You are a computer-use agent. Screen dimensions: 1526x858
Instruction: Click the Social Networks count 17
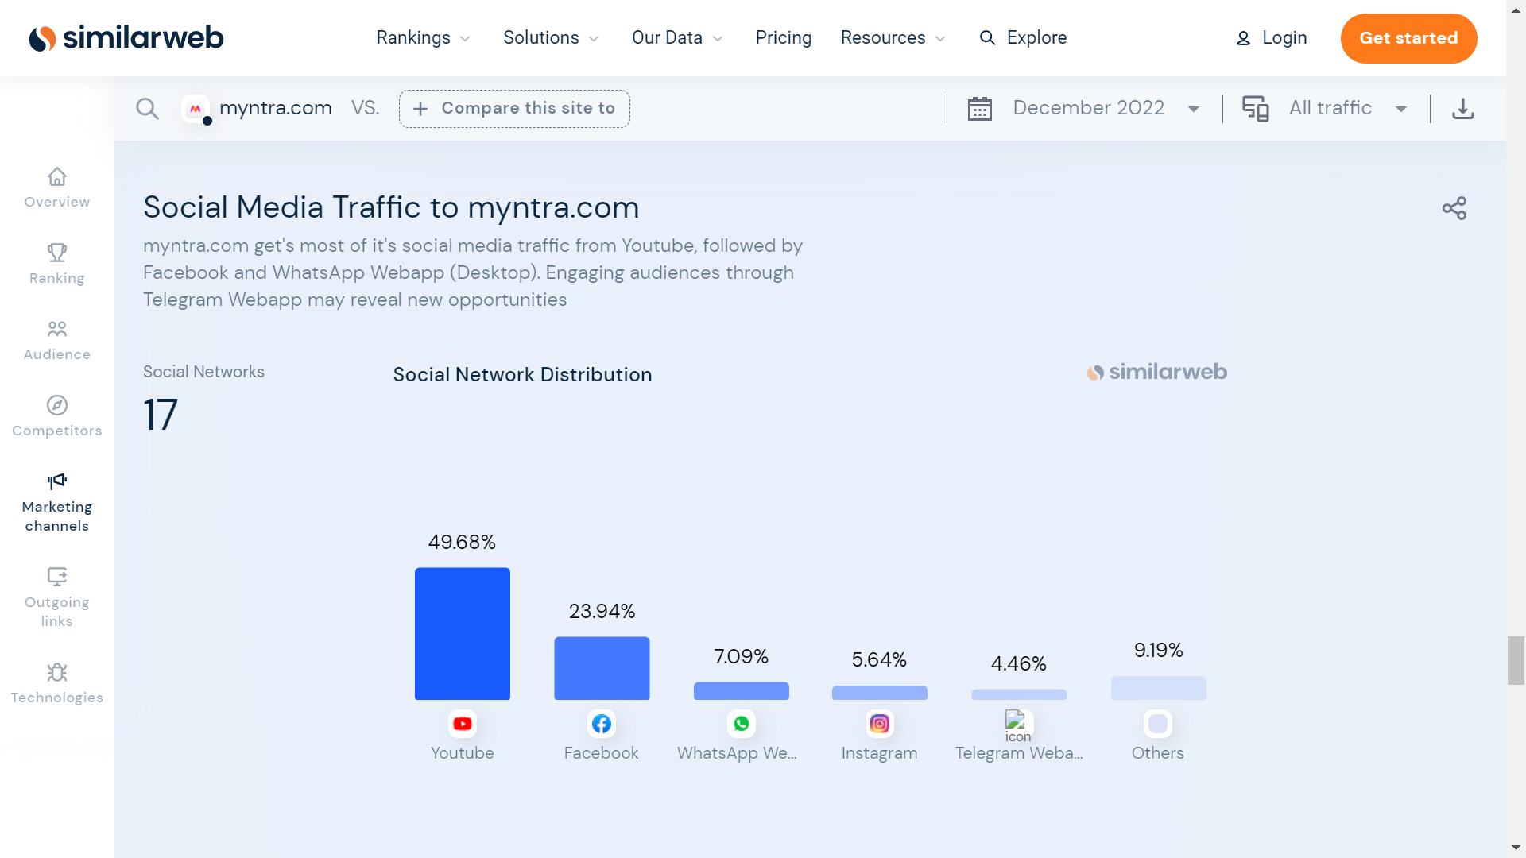[161, 415]
